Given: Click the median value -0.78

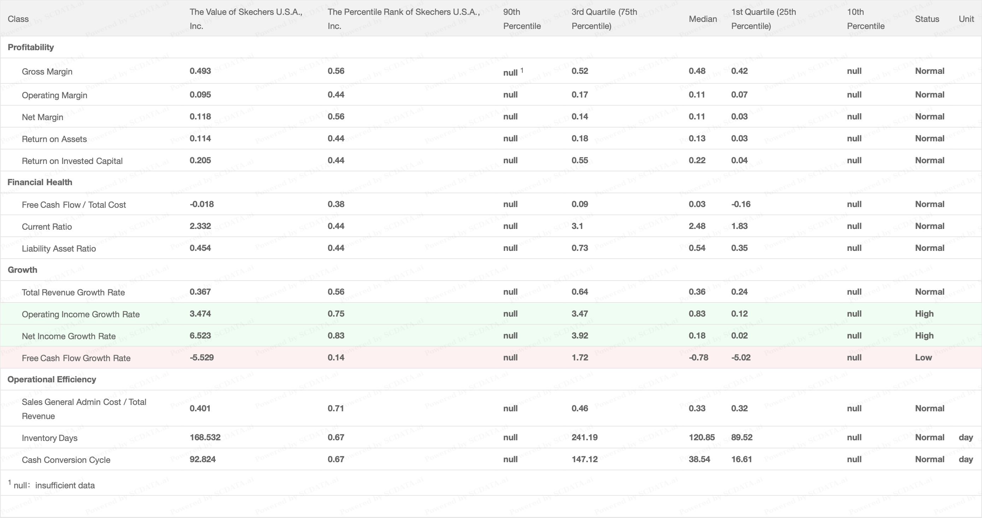Looking at the screenshot, I should pos(698,358).
